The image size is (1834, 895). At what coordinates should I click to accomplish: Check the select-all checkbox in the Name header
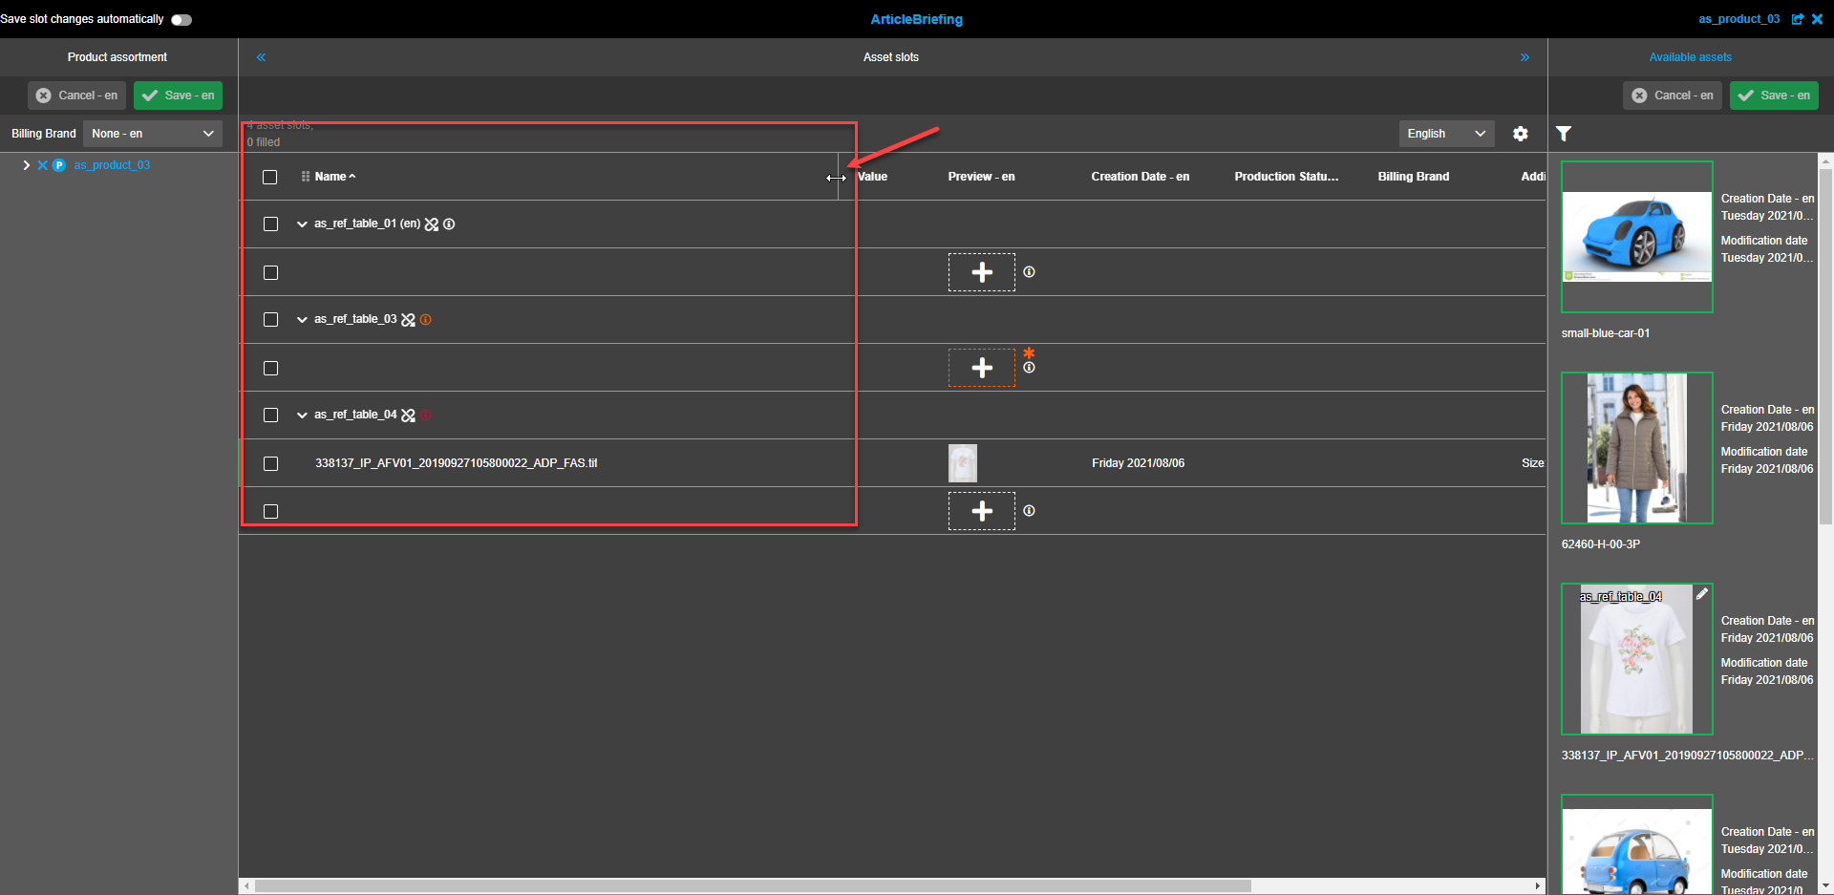[269, 177]
